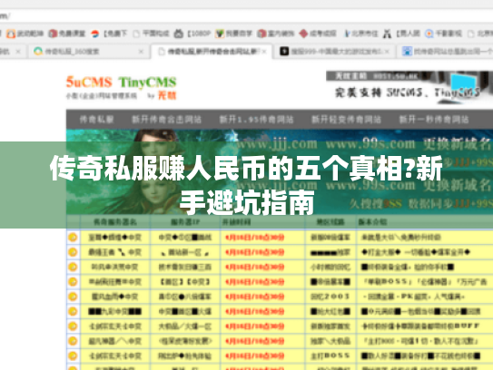Close the 搜服999 tab
This screenshot has width=493, height=370.
387,51
